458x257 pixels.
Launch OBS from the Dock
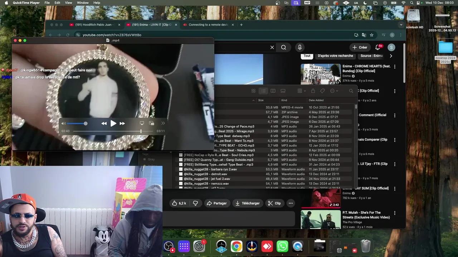[x=169, y=247]
